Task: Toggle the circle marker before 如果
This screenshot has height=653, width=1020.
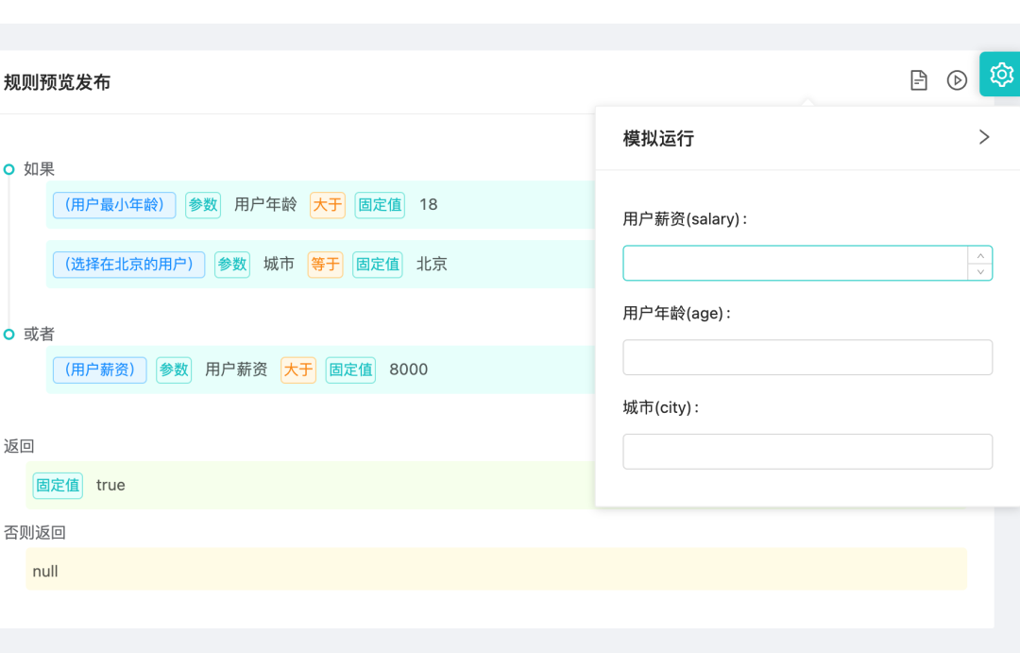Action: coord(8,168)
